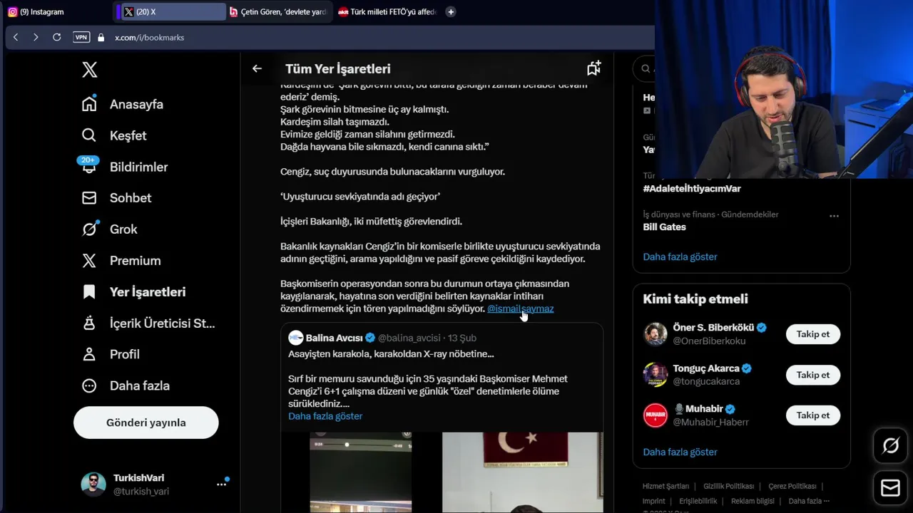Viewport: 913px width, 513px height.
Task: Toggle the VPN badge
Action: (x=81, y=37)
